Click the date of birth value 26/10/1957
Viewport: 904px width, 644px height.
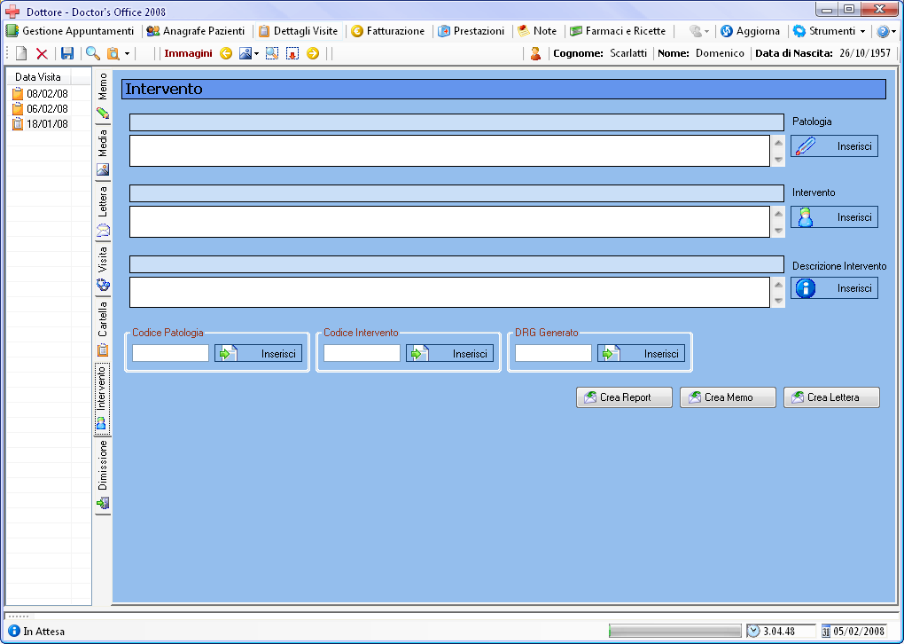[865, 53]
